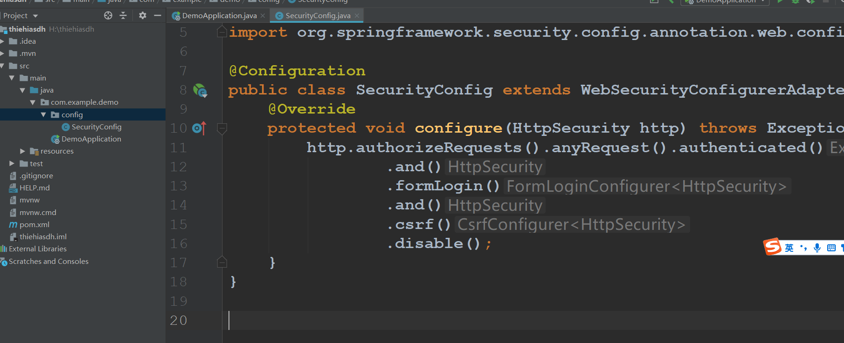Click the .disable() call on line 16

coord(434,243)
